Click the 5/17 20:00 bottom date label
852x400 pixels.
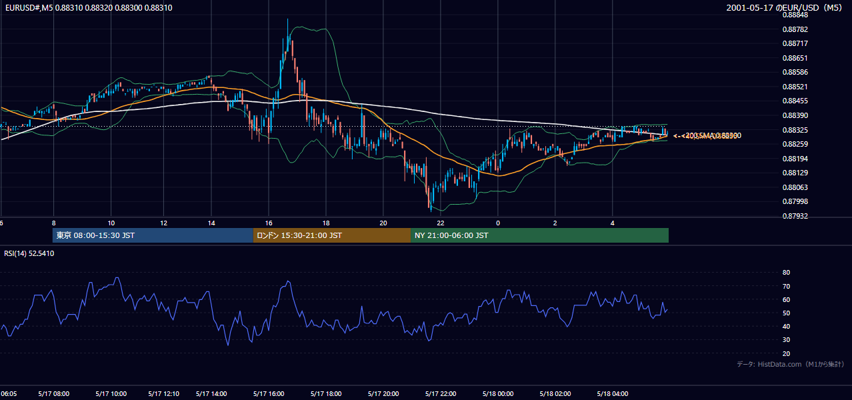(x=383, y=393)
